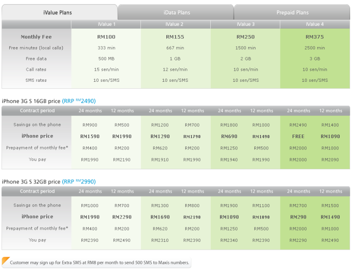Pick the 3 GB free data cell

(x=315, y=58)
